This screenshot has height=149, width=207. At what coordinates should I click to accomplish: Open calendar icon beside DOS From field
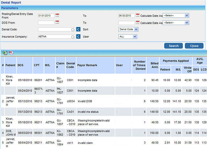click(x=57, y=22)
